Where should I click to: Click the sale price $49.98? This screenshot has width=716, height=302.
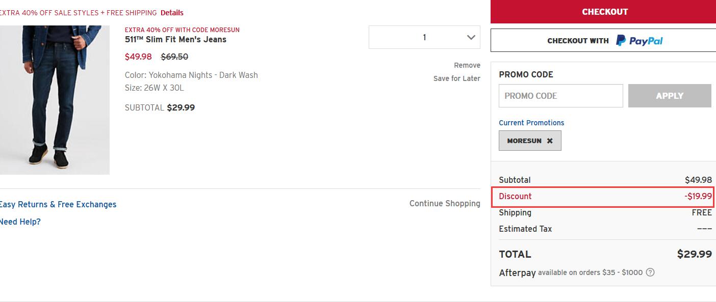(138, 57)
